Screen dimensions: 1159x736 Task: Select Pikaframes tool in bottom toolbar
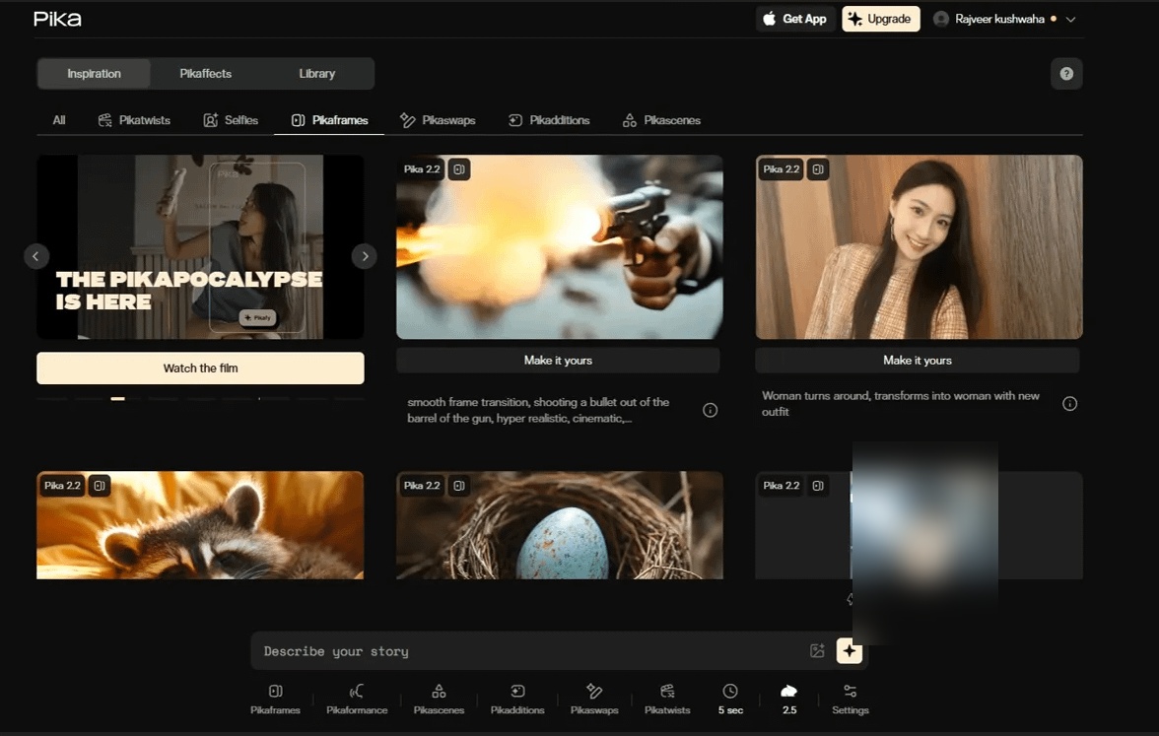[275, 700]
